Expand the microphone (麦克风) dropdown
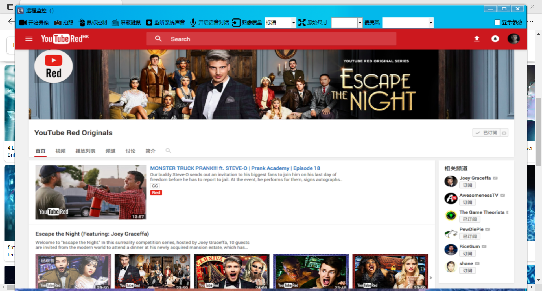Image resolution: width=542 pixels, height=291 pixels. coord(430,23)
